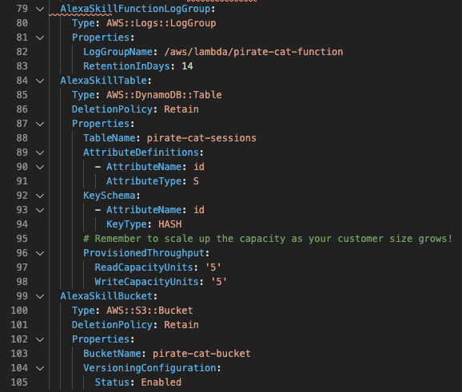Click LogGroupName key on line 82
Screen dimensions: 462x392
click(117, 52)
